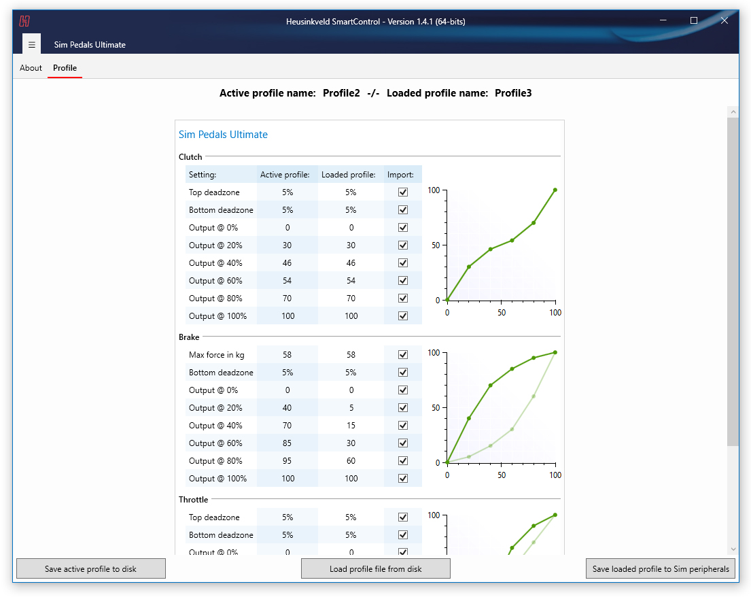Disable Brake Output @ 40% import

click(403, 426)
